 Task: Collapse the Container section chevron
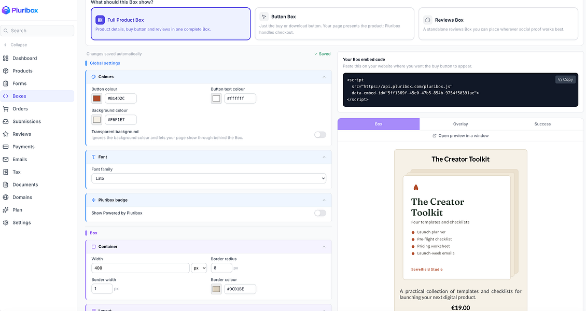tap(324, 247)
